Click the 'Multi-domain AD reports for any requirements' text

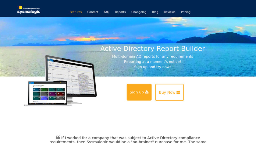[152, 56]
